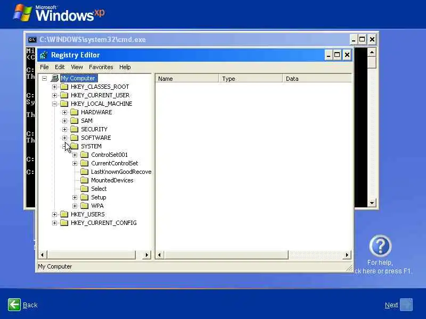Select the MountedDevices key label

[112, 180]
